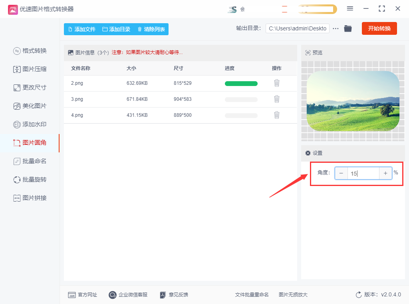
Task: Open 图片无损放大 link
Action: pos(293,295)
